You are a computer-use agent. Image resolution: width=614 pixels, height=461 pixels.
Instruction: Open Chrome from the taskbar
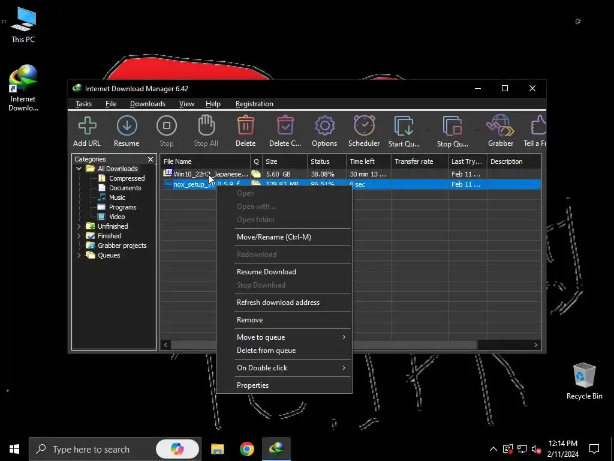tap(246, 449)
